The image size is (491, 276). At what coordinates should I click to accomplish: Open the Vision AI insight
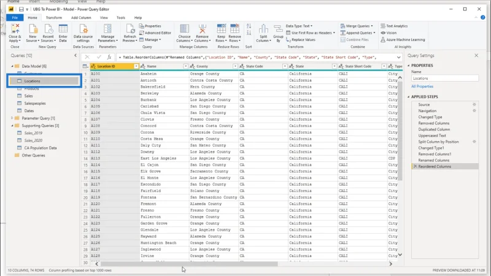(389, 33)
